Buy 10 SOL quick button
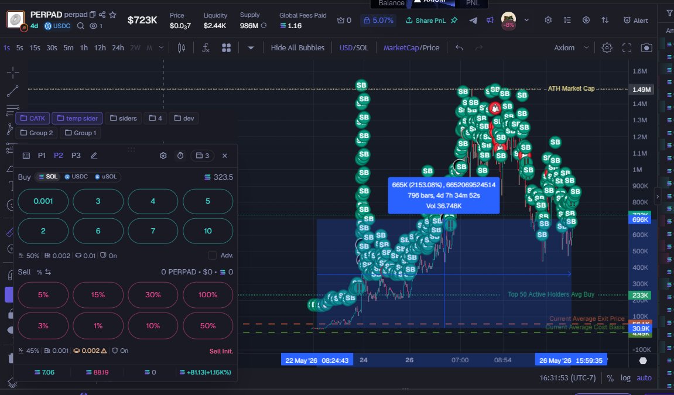This screenshot has width=674, height=395. [x=208, y=231]
